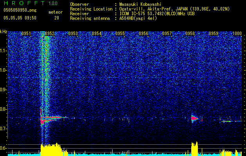Select the filename 0505050950.png

point(20,11)
